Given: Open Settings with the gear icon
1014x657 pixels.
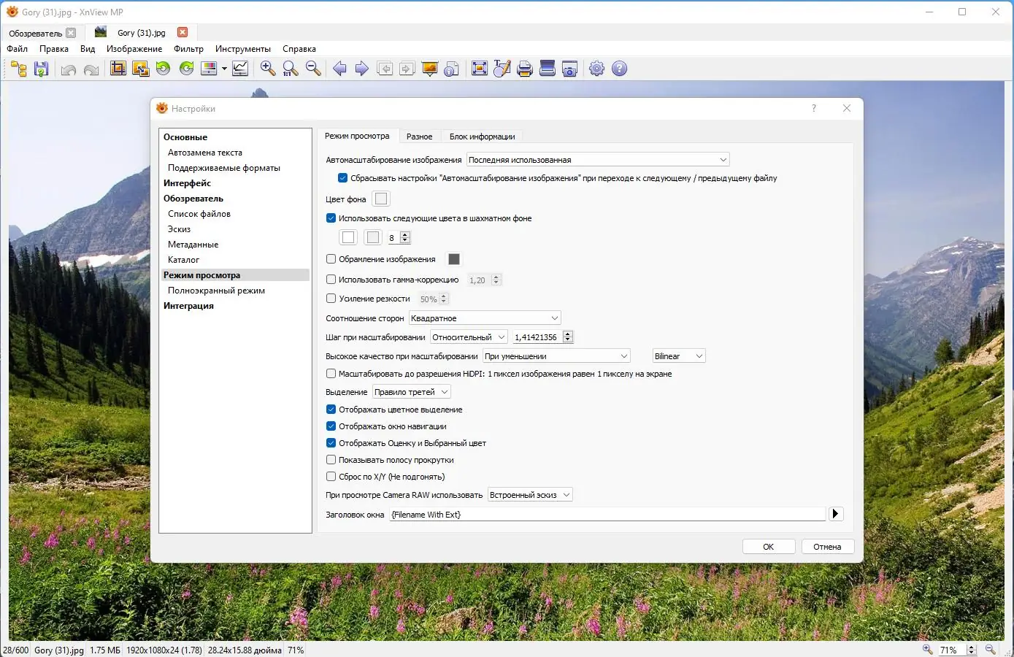Looking at the screenshot, I should point(597,69).
